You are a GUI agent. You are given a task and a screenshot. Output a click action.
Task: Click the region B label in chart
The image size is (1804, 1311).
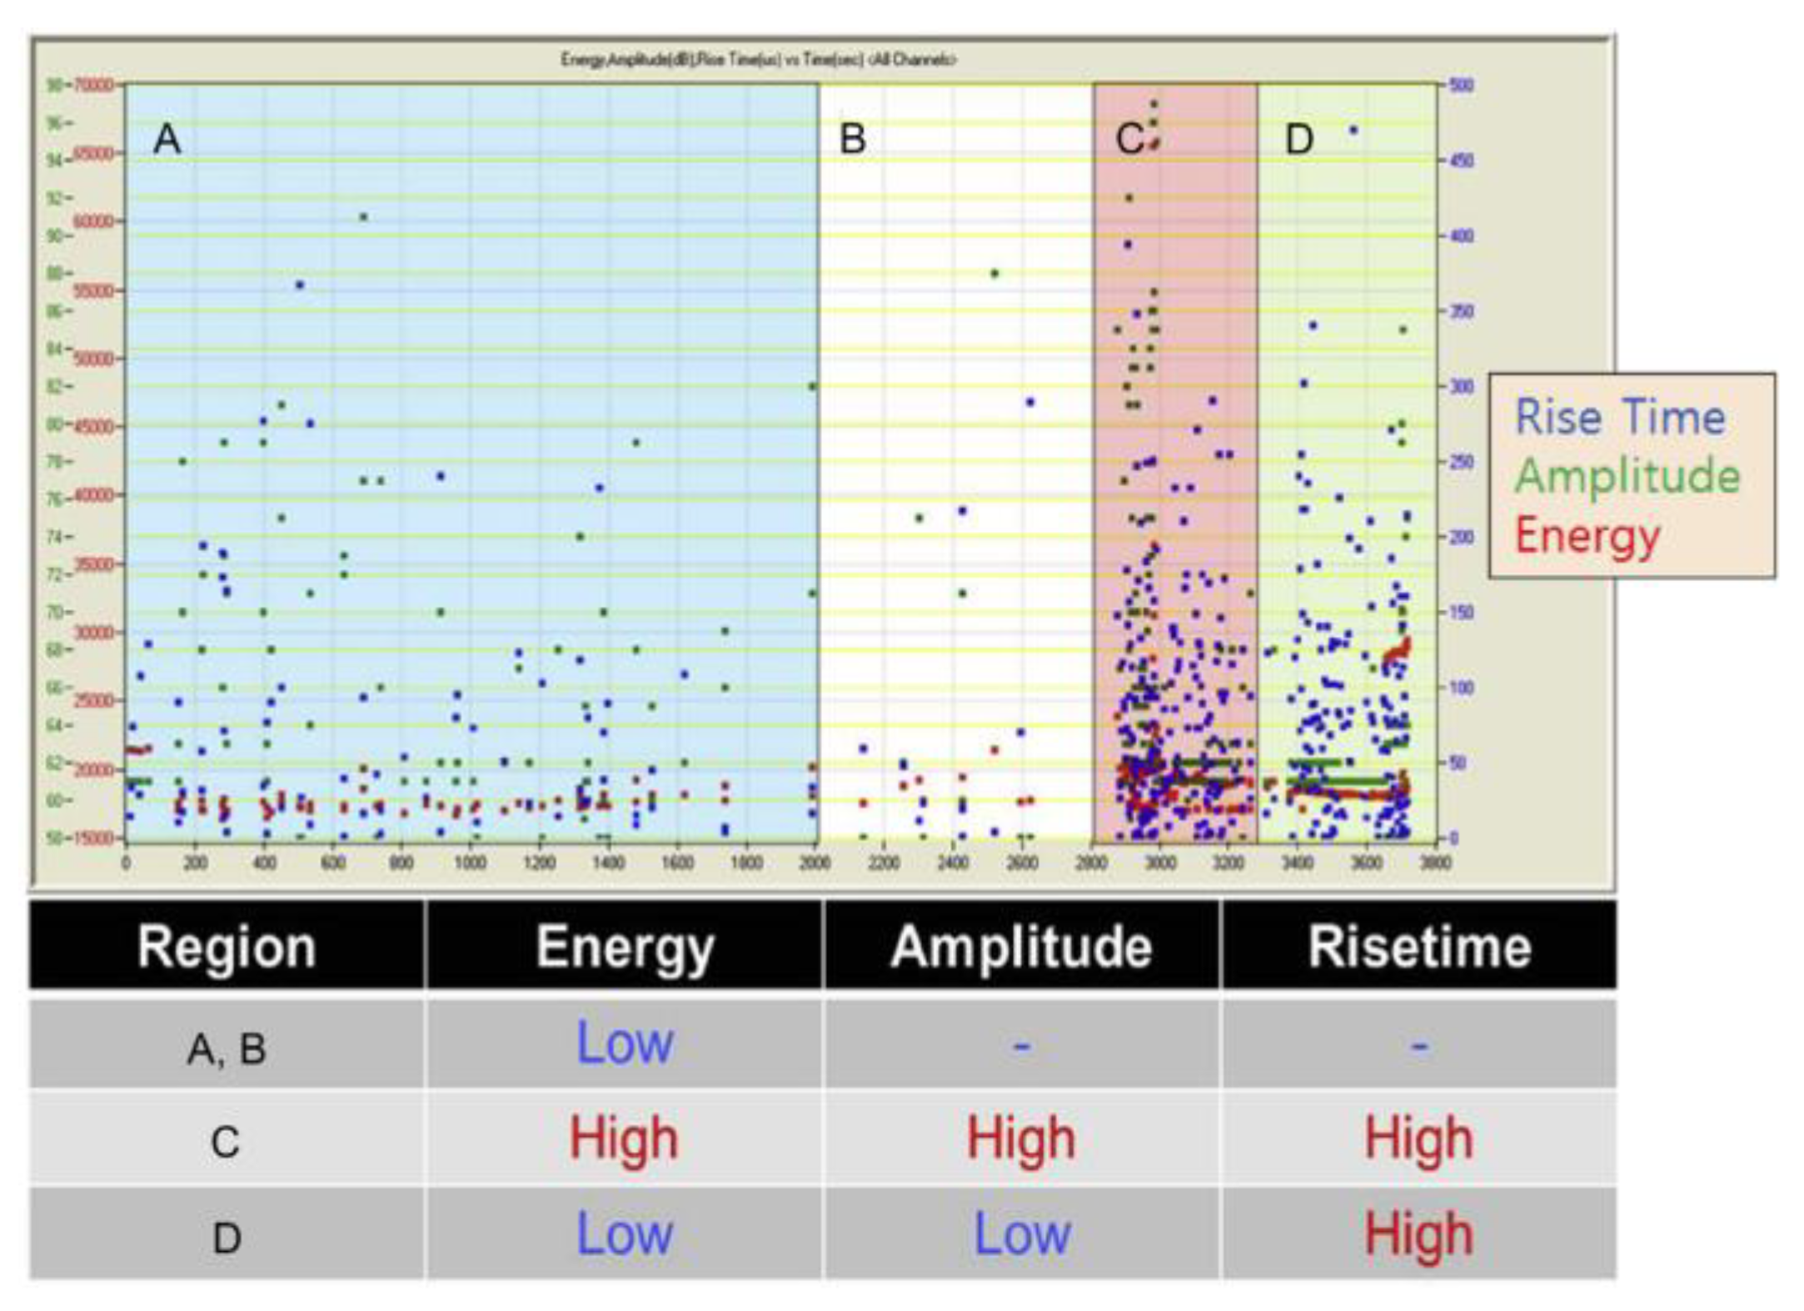(852, 139)
